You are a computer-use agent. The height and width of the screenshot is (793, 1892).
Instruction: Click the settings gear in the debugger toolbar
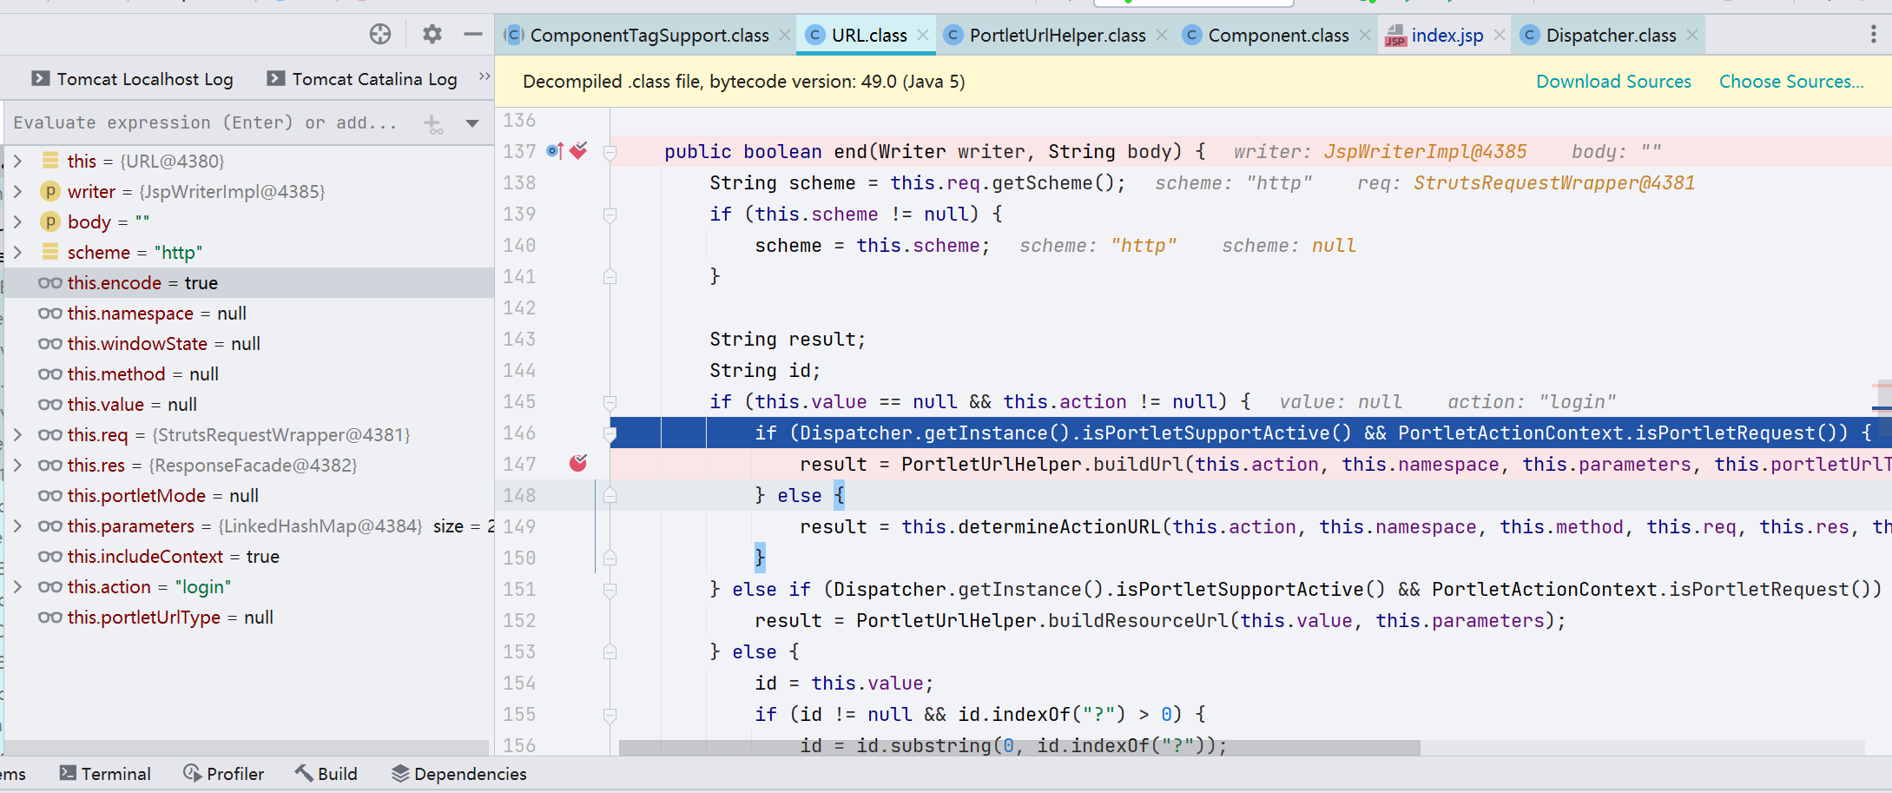pyautogui.click(x=432, y=34)
